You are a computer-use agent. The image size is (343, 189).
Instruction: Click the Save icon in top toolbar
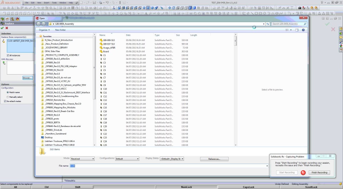pos(94,2)
